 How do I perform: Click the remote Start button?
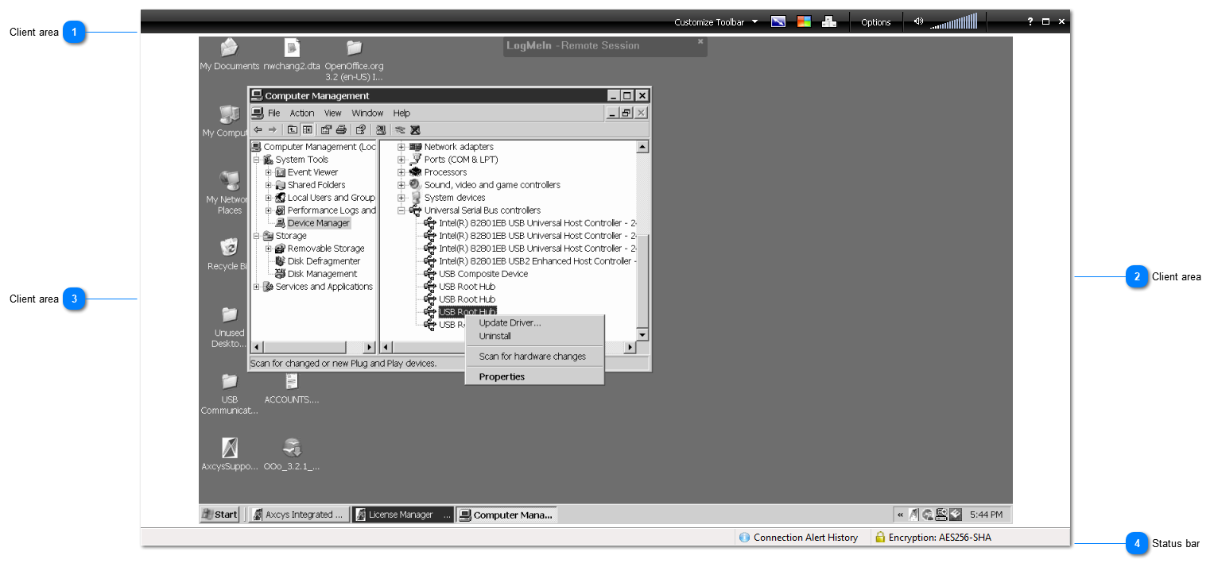tap(219, 515)
